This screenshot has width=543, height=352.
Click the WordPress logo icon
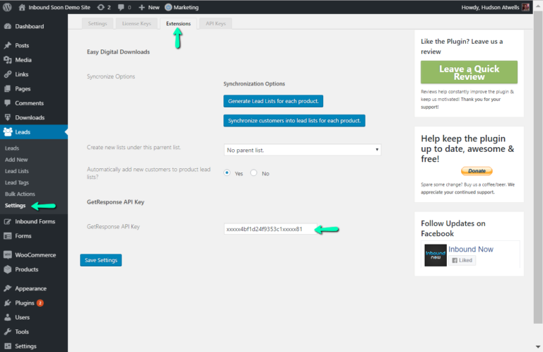tap(7, 7)
